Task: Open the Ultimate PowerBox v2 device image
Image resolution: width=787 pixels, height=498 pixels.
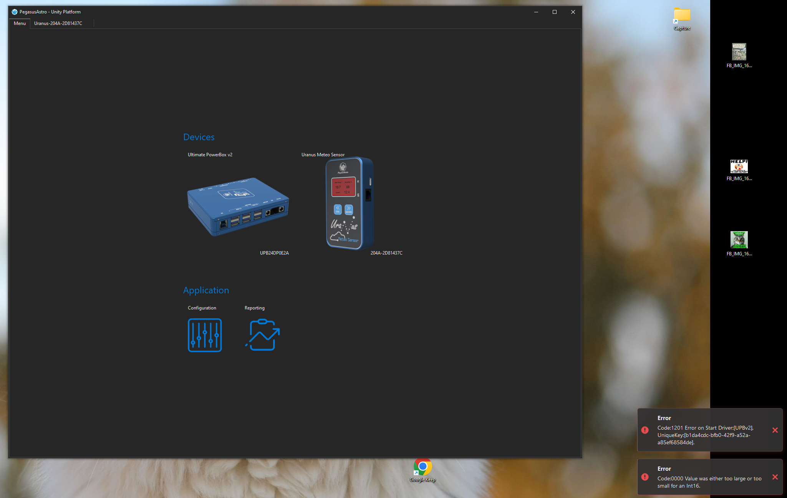Action: click(x=238, y=207)
